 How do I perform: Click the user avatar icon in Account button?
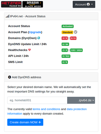88,4
